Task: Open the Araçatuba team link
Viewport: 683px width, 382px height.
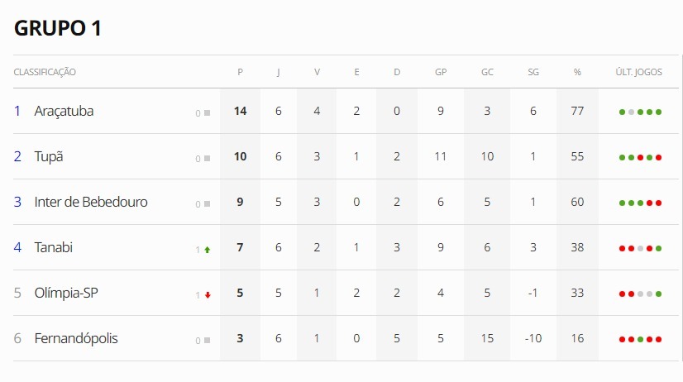Action: click(64, 111)
